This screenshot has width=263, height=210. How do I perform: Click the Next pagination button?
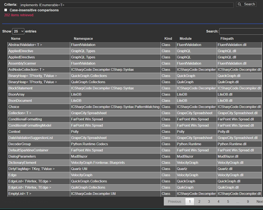[259, 201]
